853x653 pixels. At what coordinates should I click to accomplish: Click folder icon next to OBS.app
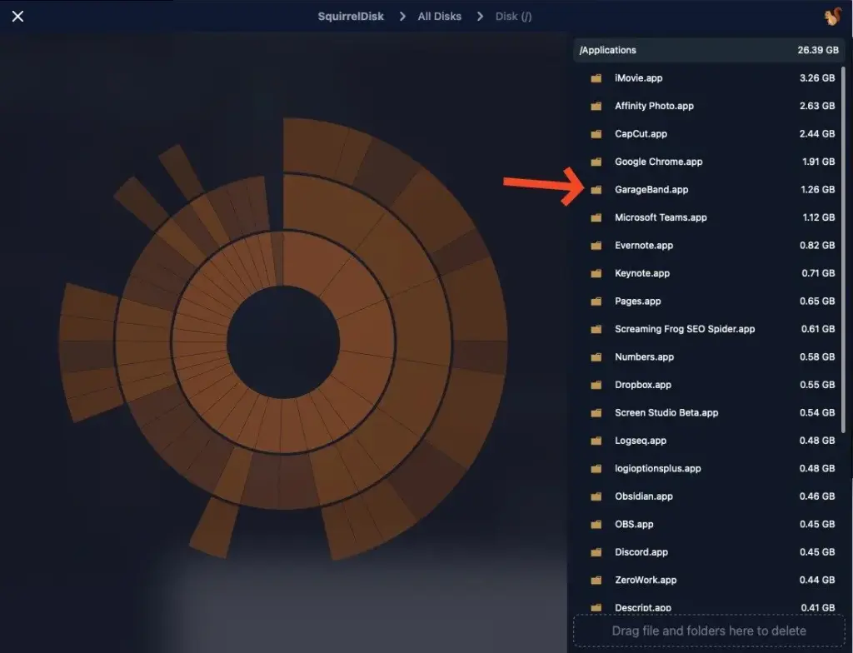[x=596, y=524]
